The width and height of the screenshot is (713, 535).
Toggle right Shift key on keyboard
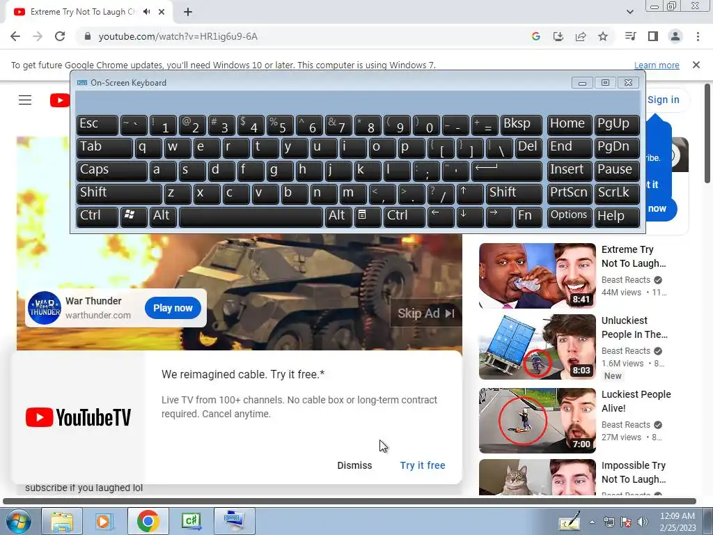tap(514, 194)
